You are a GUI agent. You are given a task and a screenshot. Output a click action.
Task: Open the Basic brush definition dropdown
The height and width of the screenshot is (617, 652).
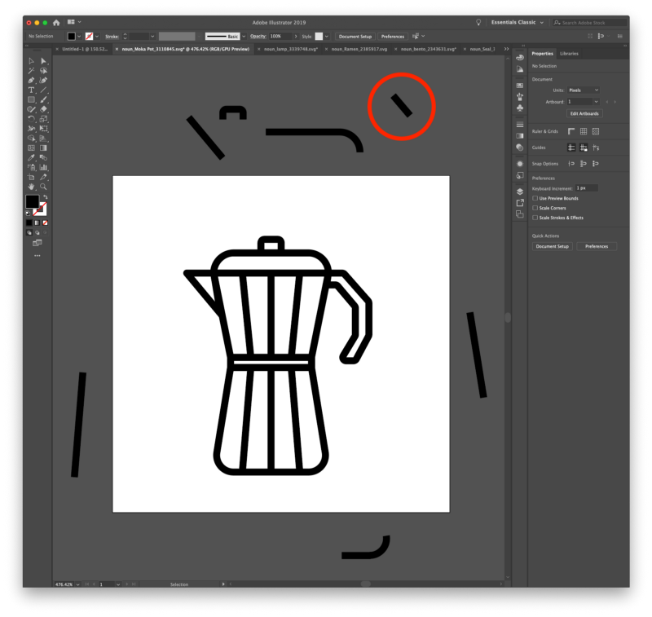pos(244,37)
